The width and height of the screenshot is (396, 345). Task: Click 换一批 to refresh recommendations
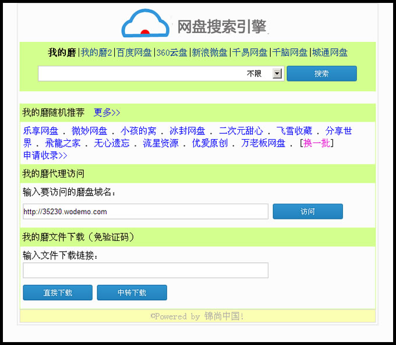[316, 143]
